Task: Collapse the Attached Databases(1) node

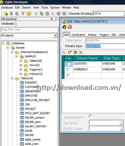Action: [x=12, y=52]
